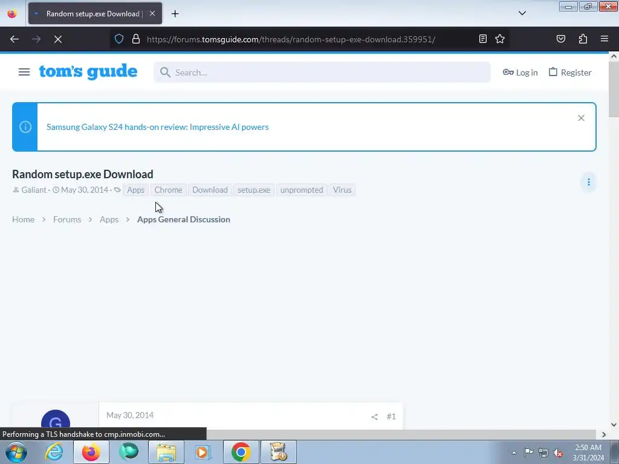The height and width of the screenshot is (464, 619).
Task: Select the Apps tag
Action: 136,190
